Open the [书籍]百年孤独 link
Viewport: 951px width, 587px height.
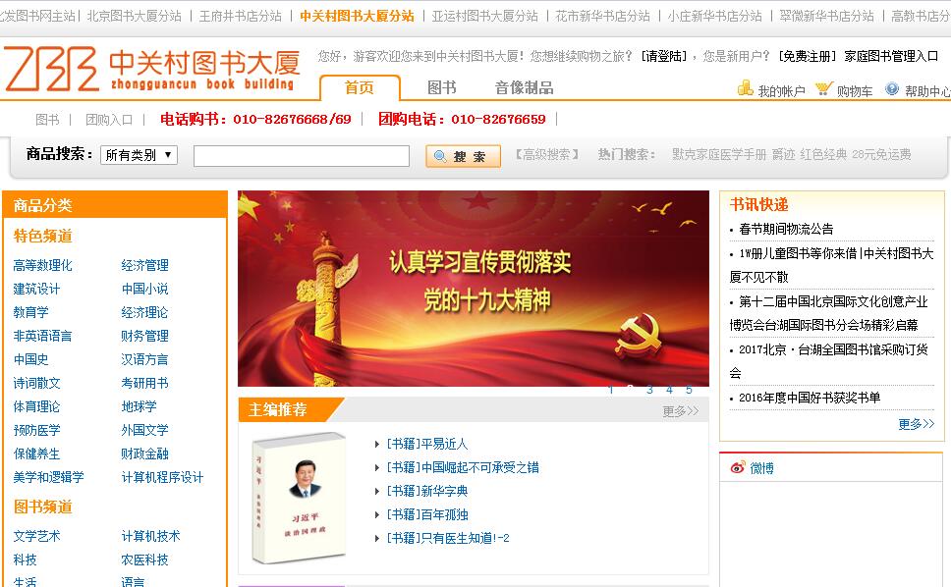(427, 515)
